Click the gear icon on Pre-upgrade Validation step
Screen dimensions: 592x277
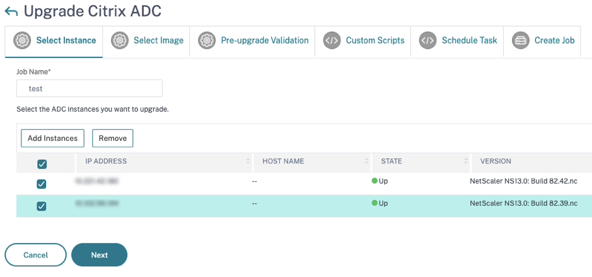pyautogui.click(x=207, y=40)
